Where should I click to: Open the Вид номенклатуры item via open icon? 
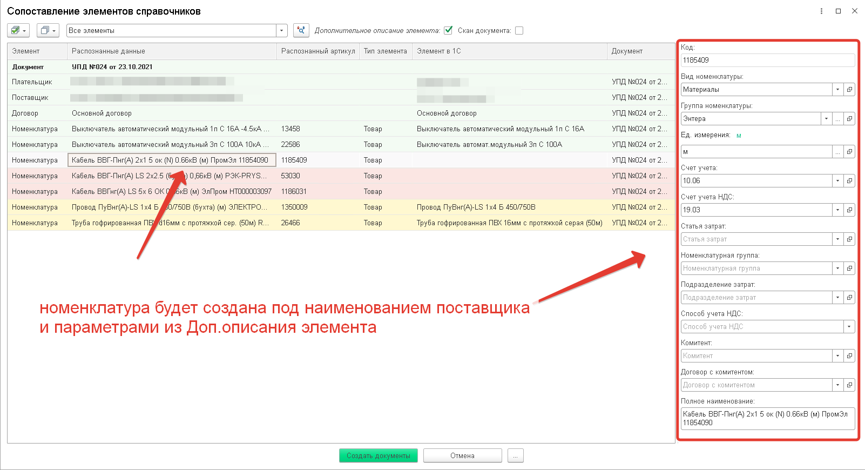click(849, 90)
